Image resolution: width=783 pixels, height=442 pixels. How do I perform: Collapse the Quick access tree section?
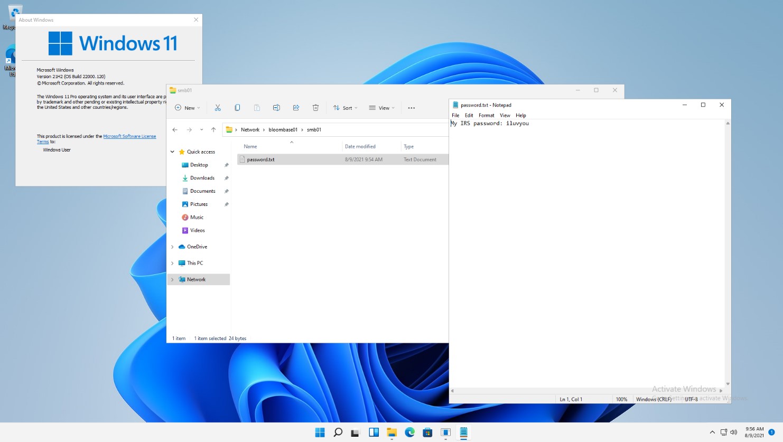coord(172,152)
